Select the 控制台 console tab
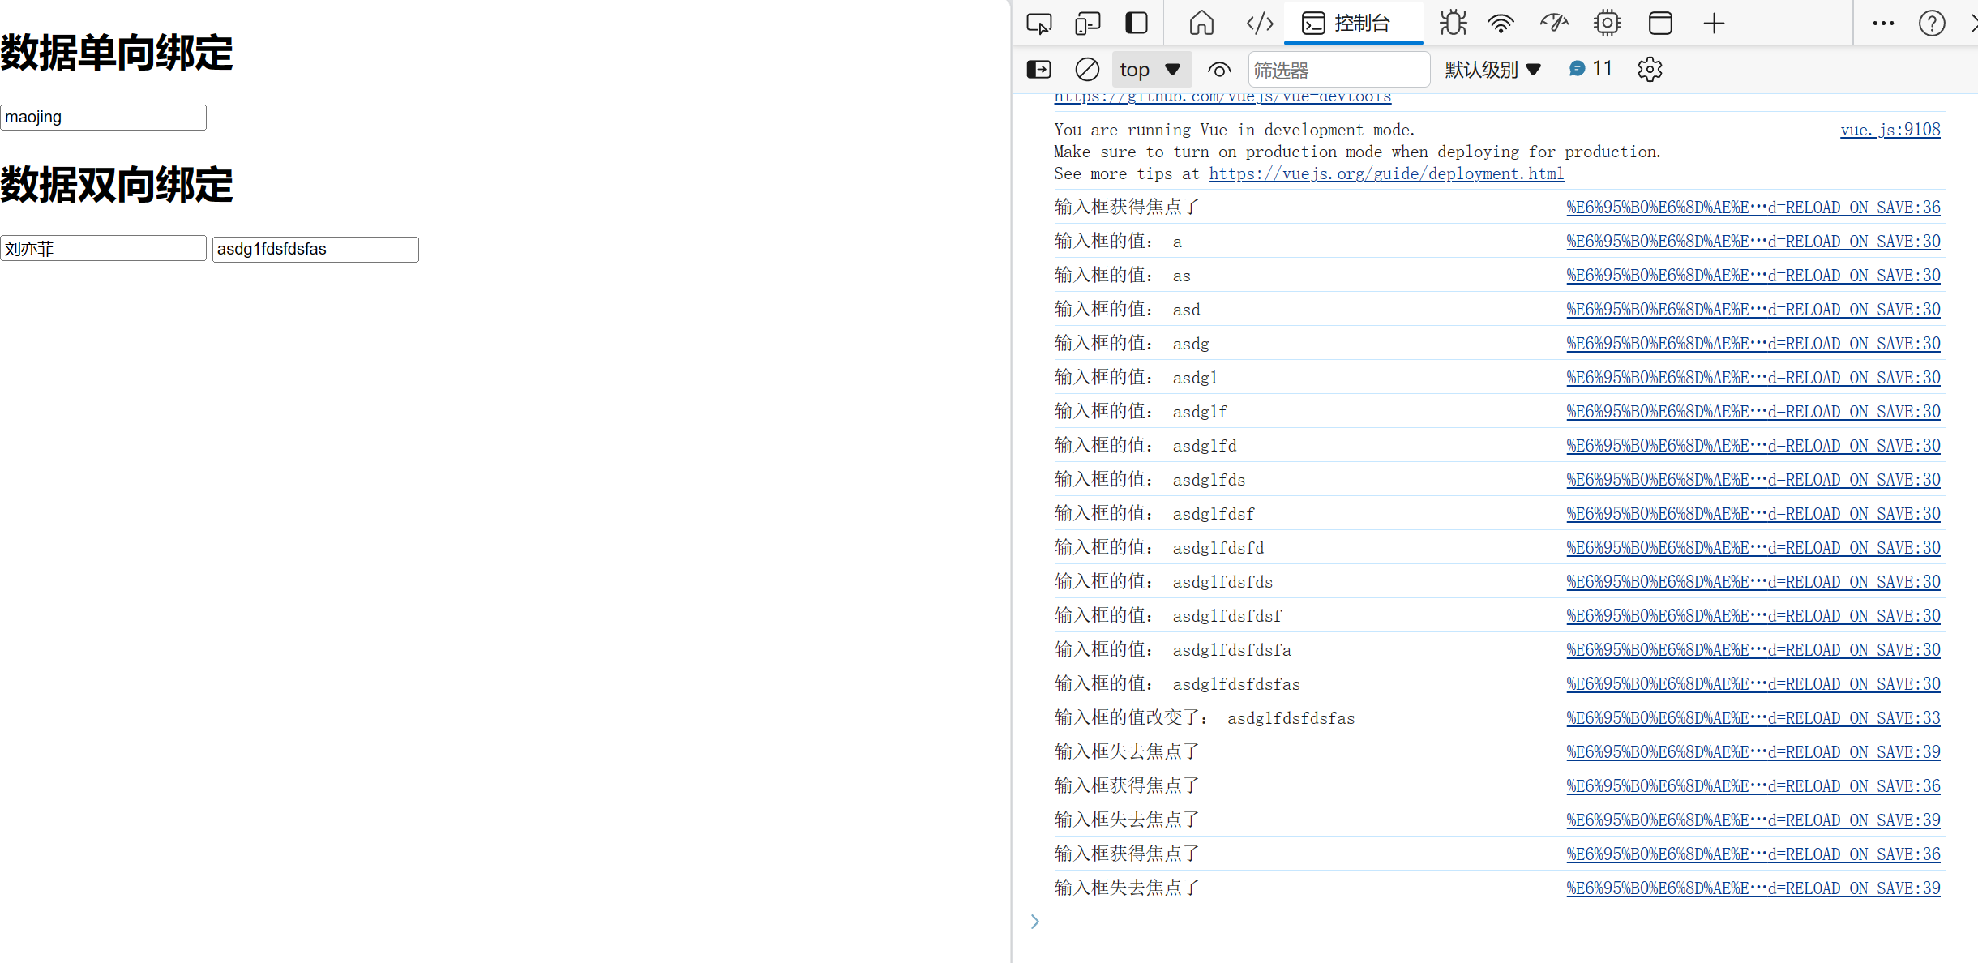Image resolution: width=1978 pixels, height=963 pixels. click(1352, 24)
